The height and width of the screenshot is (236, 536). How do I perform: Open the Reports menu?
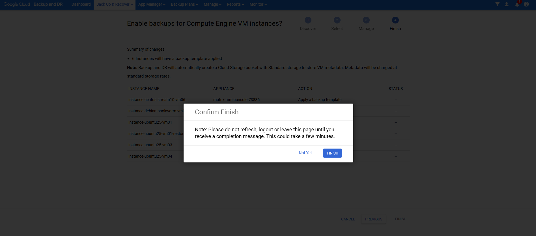(x=235, y=5)
